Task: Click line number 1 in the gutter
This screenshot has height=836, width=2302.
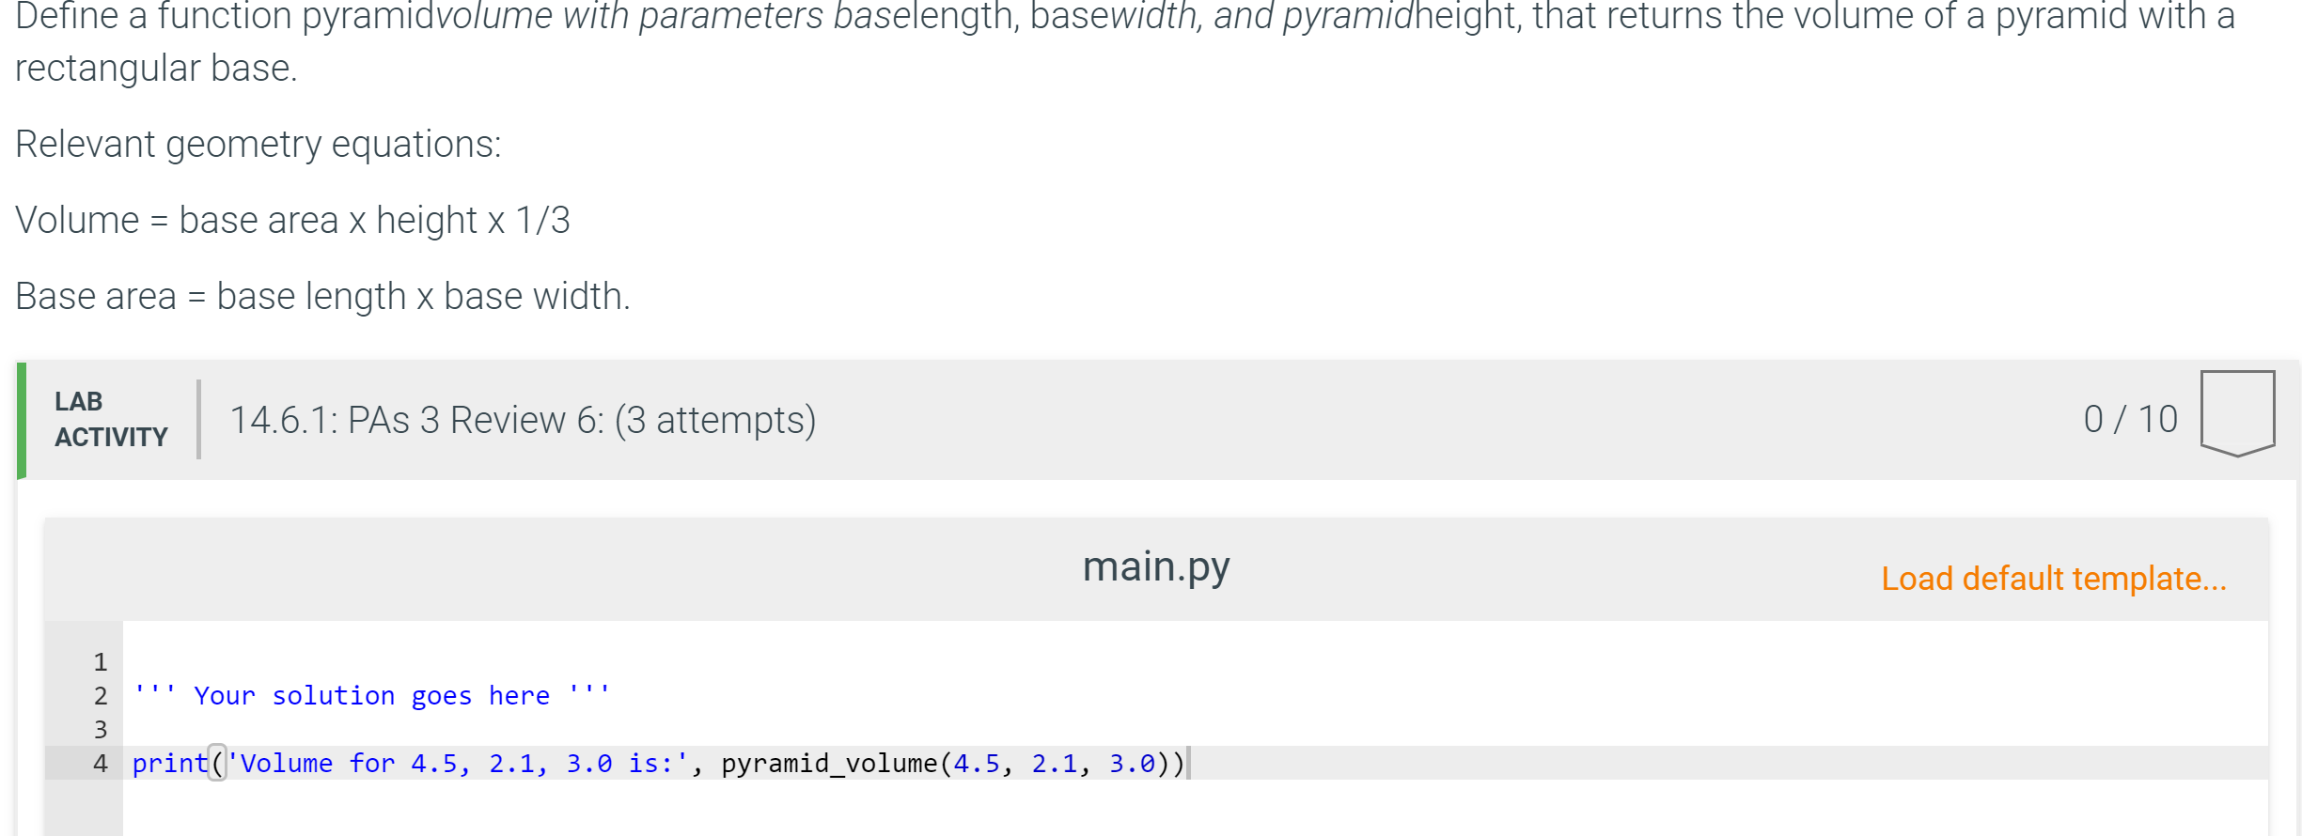Action: tap(101, 662)
